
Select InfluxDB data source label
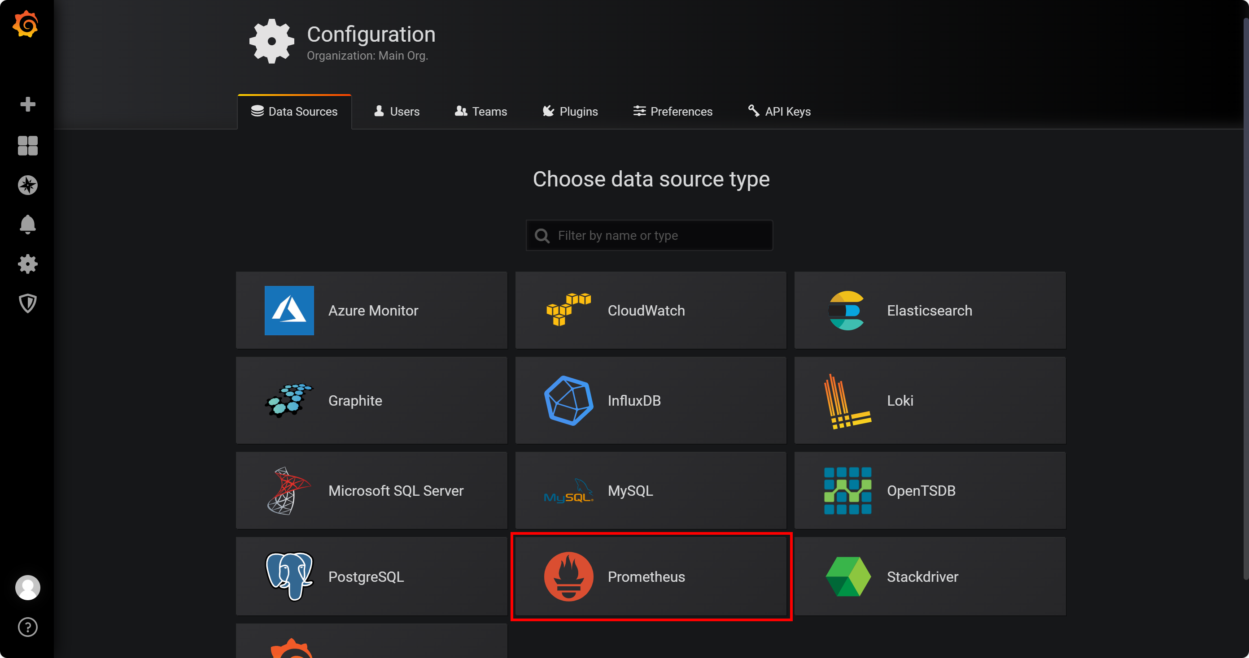point(634,401)
